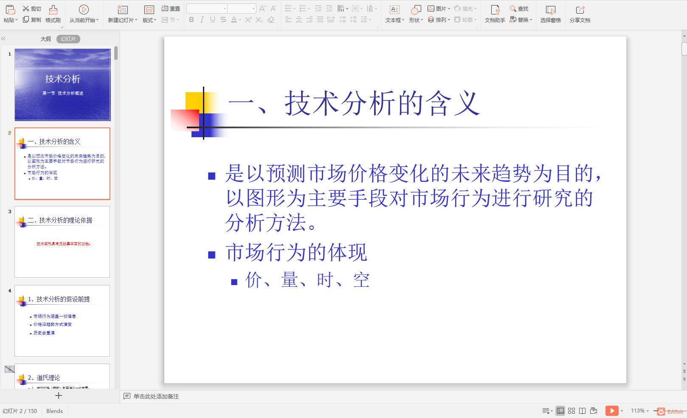Activate the 格式刷 (format painter) tool

pos(53,13)
